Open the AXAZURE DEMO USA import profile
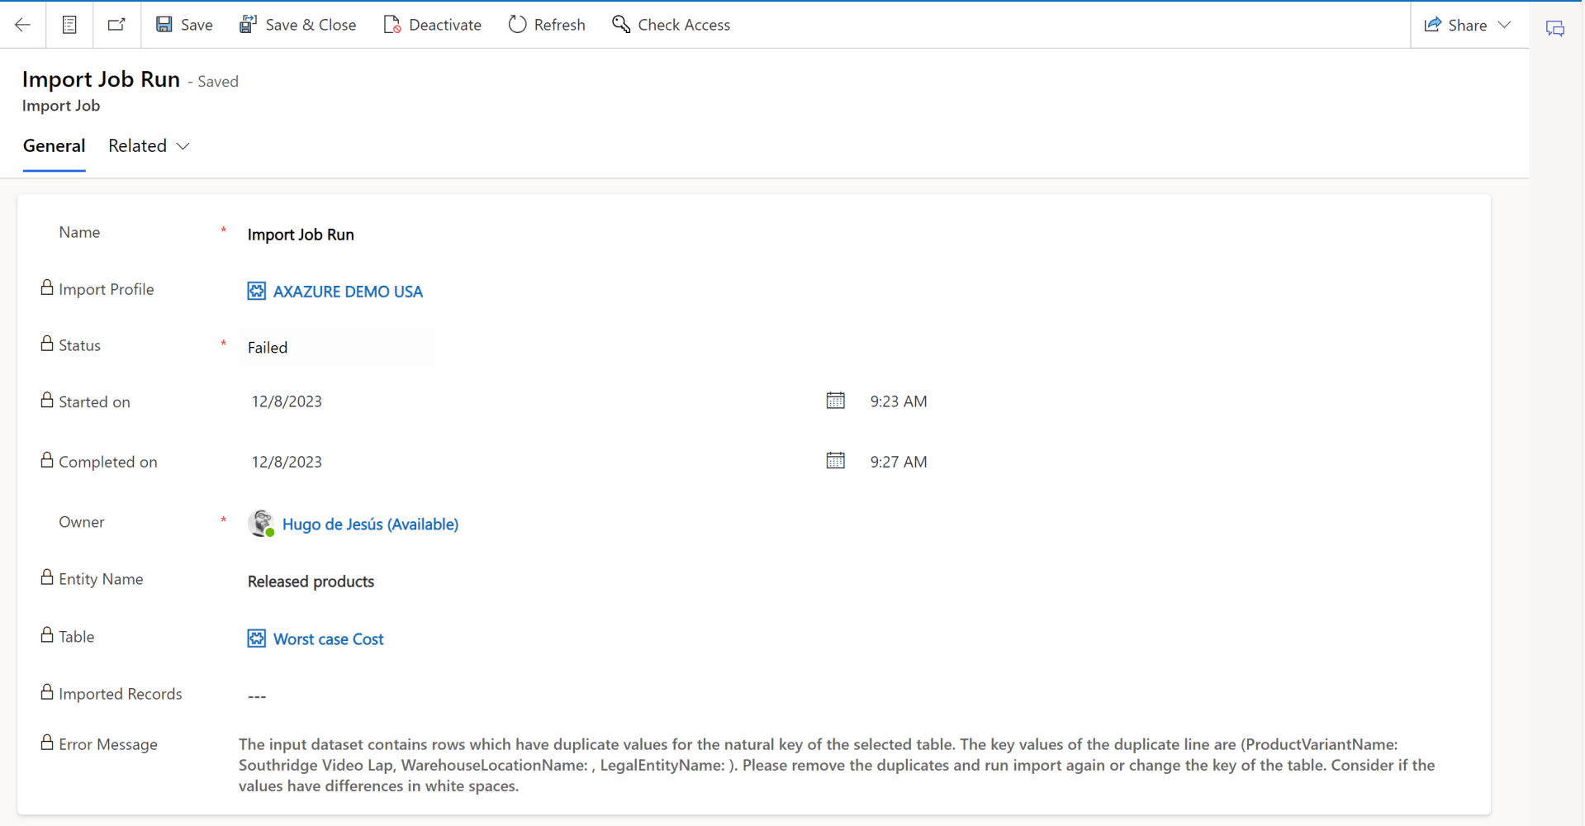 click(x=347, y=292)
